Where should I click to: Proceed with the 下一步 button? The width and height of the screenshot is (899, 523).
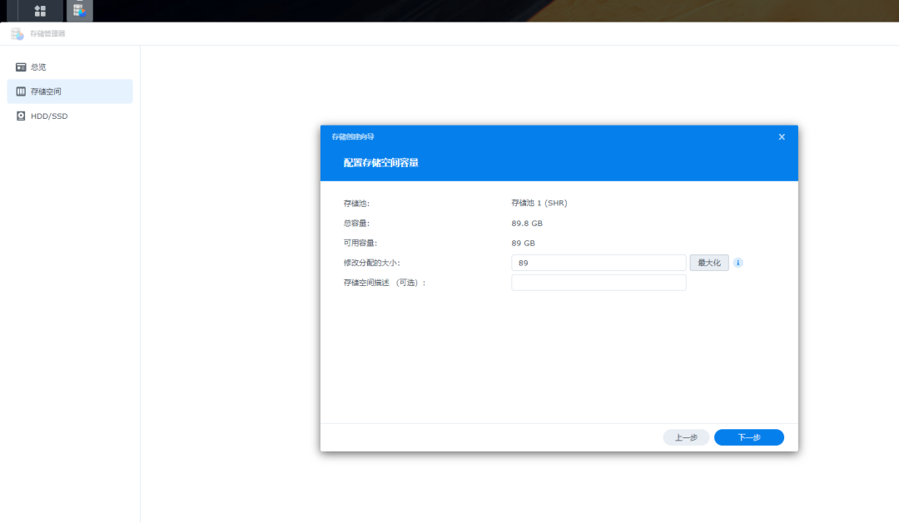[x=749, y=437]
